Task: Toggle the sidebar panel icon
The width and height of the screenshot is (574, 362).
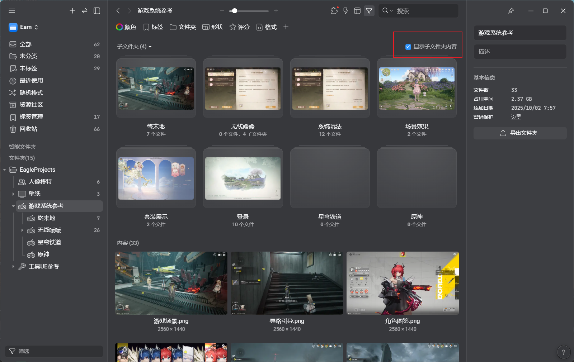Action: 97,11
